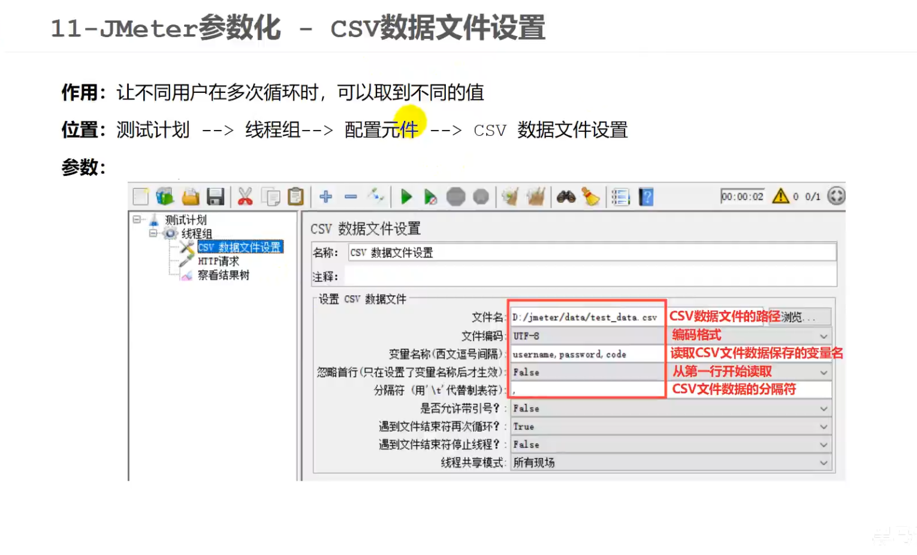917x555 pixels.
Task: Open the Templates icon in toolbar
Action: coord(165,196)
